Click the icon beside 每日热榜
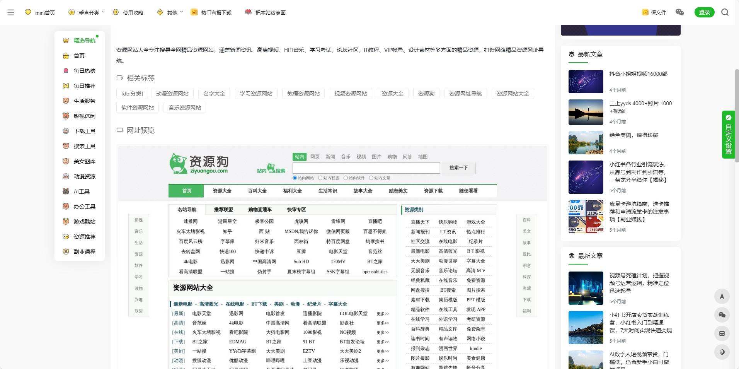The height and width of the screenshot is (369, 739). (x=66, y=71)
